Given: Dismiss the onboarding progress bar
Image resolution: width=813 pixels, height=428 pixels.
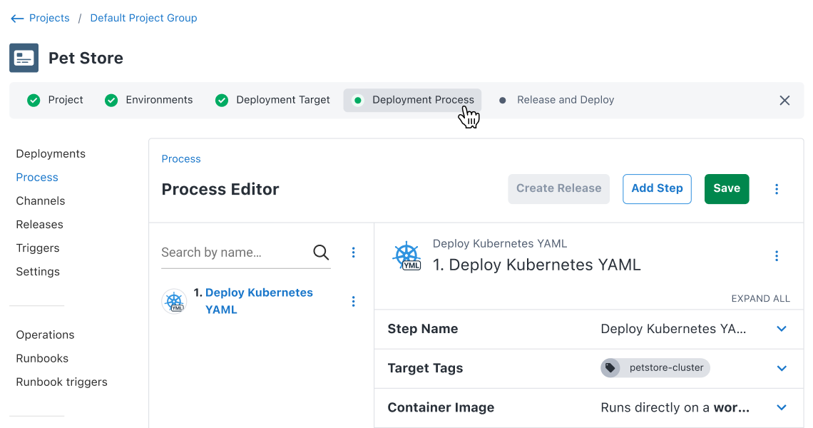Looking at the screenshot, I should (x=784, y=100).
